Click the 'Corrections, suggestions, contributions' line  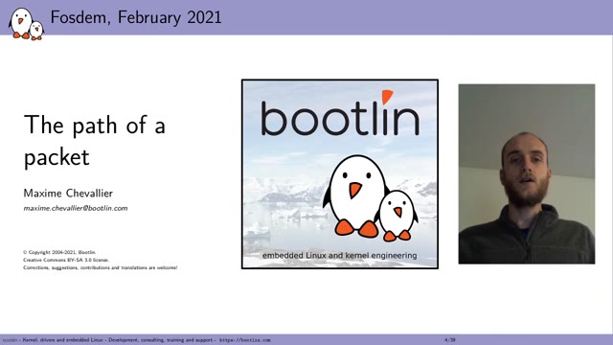[x=100, y=267]
